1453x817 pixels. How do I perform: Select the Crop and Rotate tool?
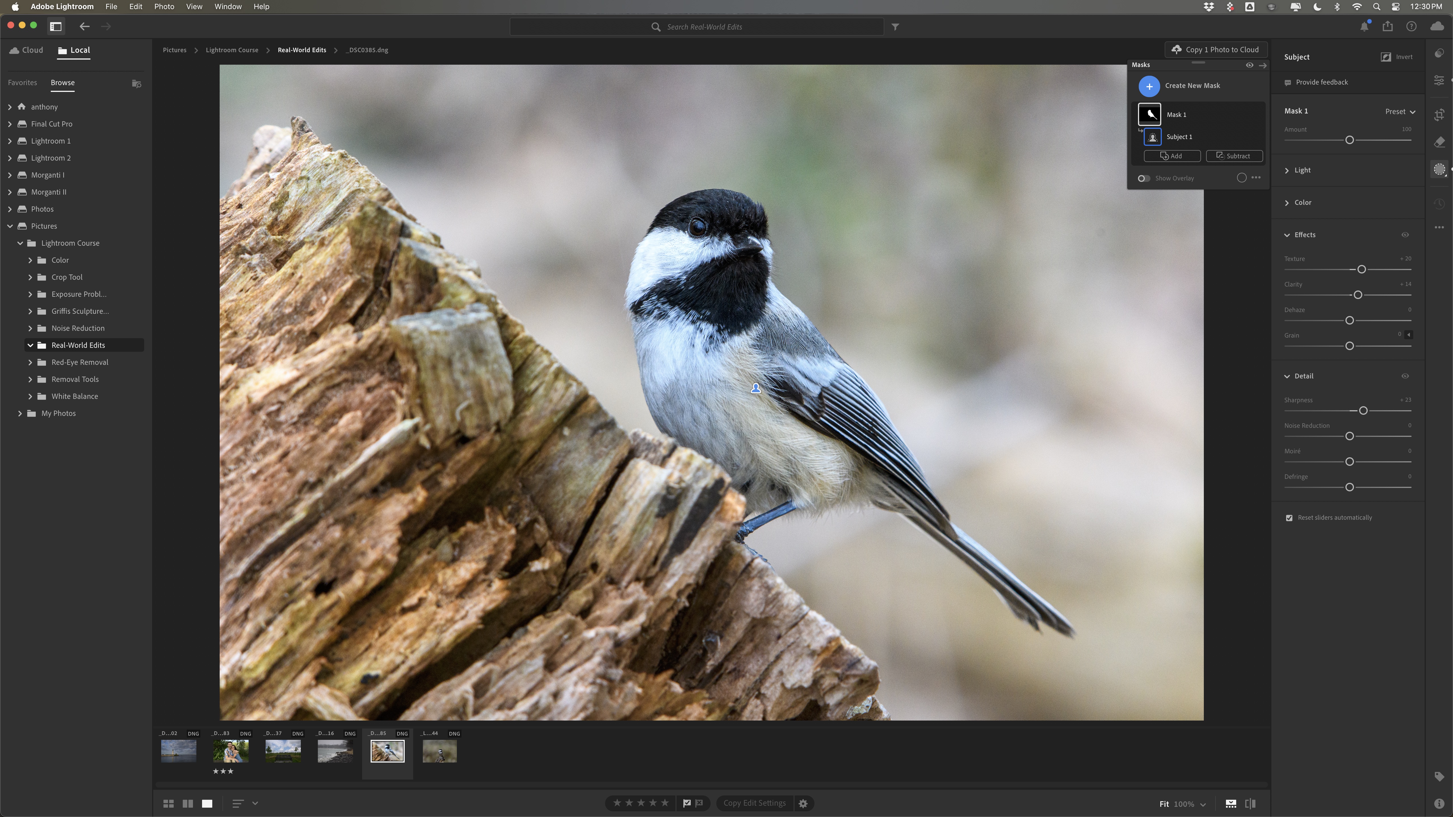click(1439, 115)
